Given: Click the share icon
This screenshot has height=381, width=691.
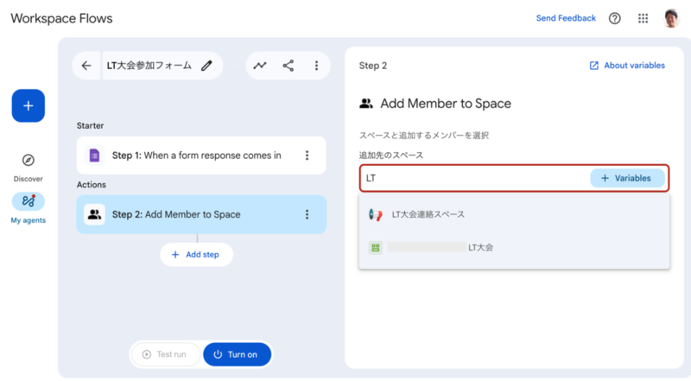Looking at the screenshot, I should click(x=288, y=66).
